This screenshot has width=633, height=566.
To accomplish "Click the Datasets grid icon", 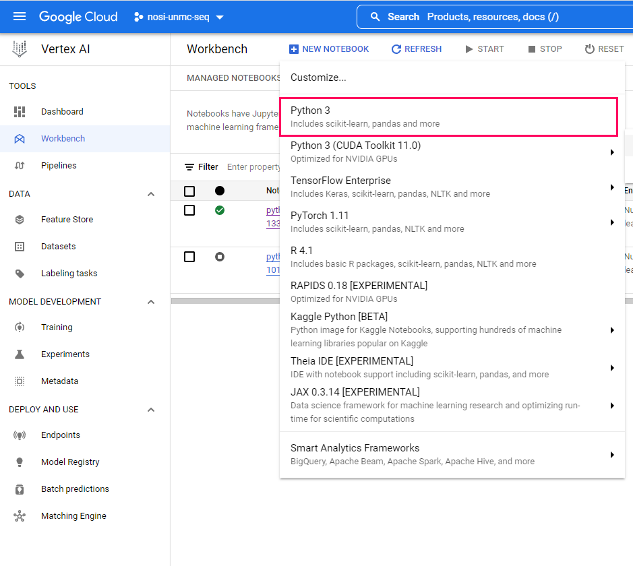I will [20, 247].
